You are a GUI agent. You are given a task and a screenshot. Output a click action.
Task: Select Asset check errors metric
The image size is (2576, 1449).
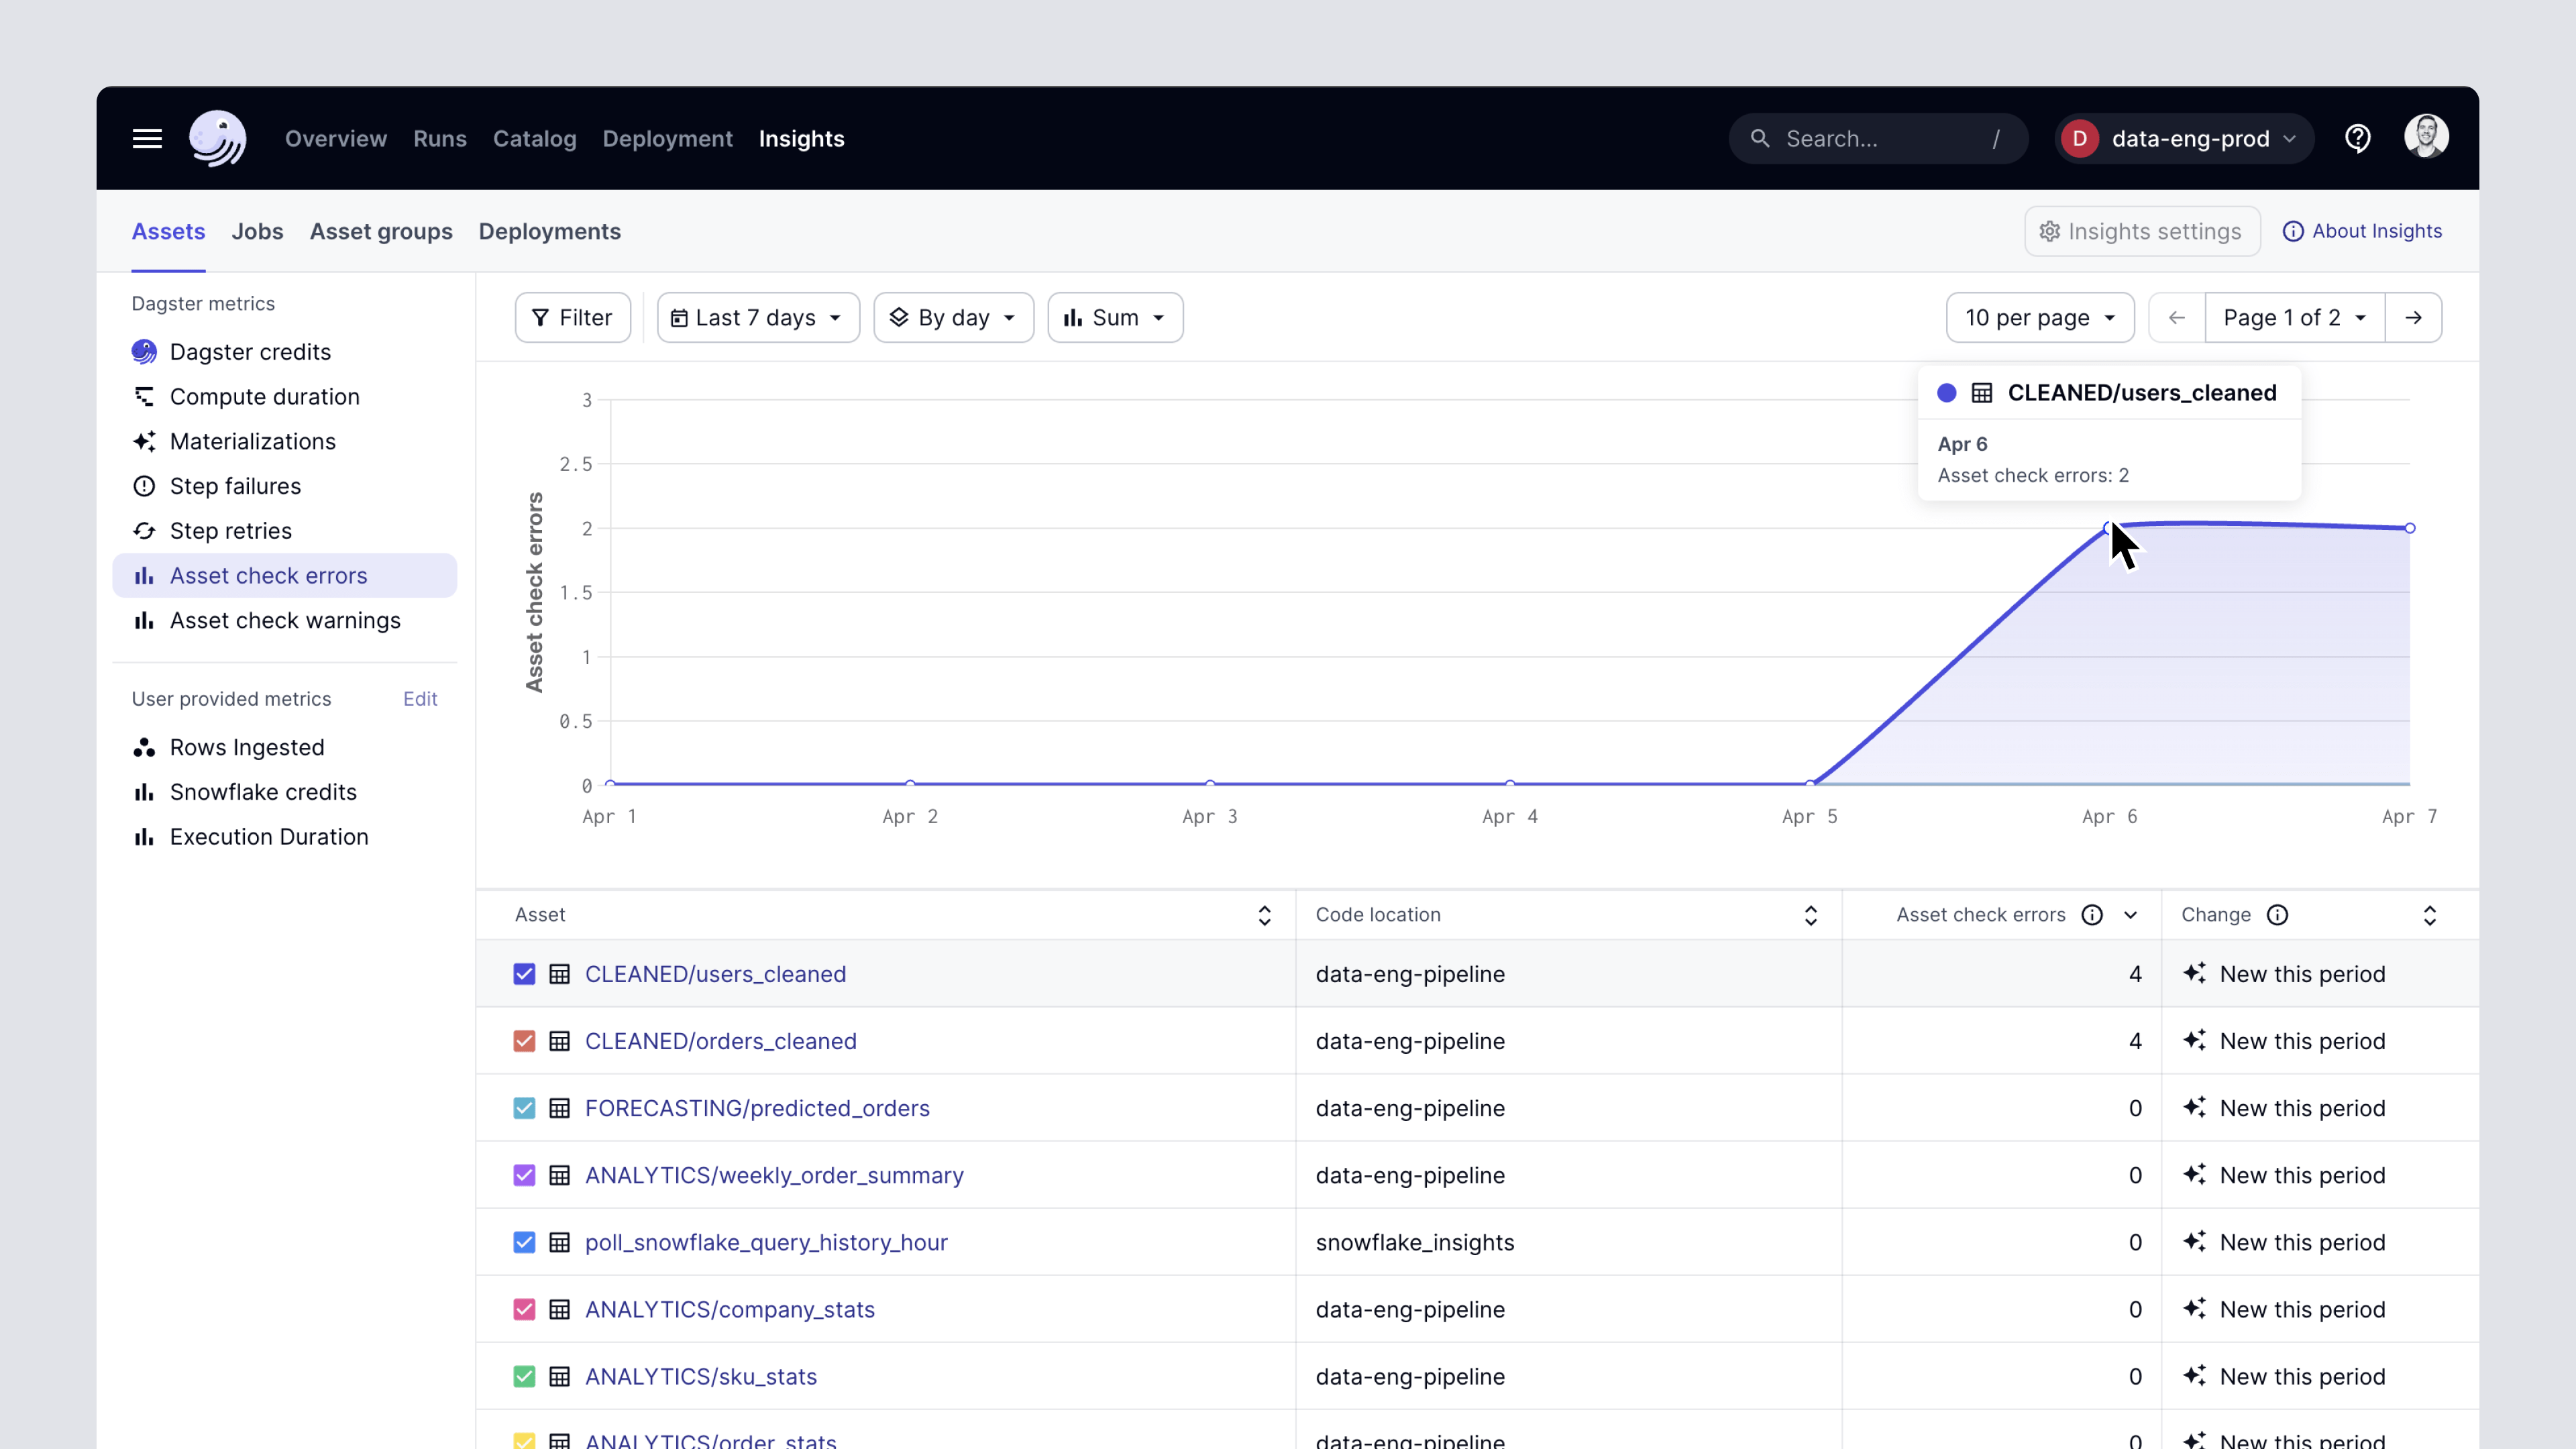tap(284, 576)
